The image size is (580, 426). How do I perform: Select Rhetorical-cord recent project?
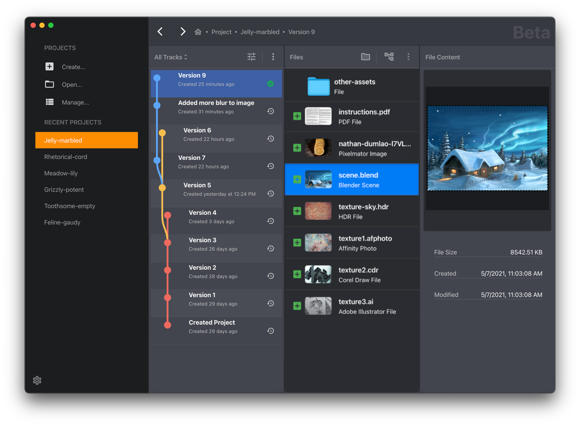click(x=65, y=157)
